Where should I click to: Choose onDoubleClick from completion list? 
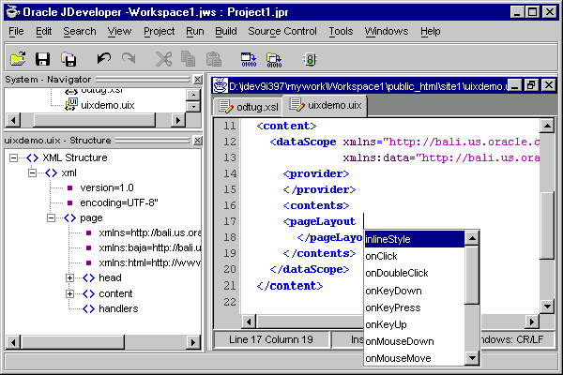pyautogui.click(x=415, y=273)
